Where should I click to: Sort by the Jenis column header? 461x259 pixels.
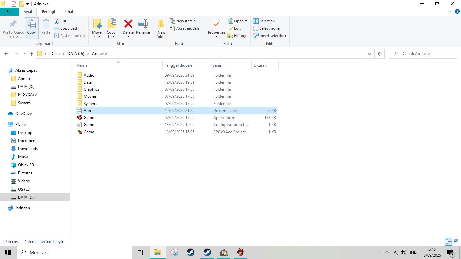[231, 65]
